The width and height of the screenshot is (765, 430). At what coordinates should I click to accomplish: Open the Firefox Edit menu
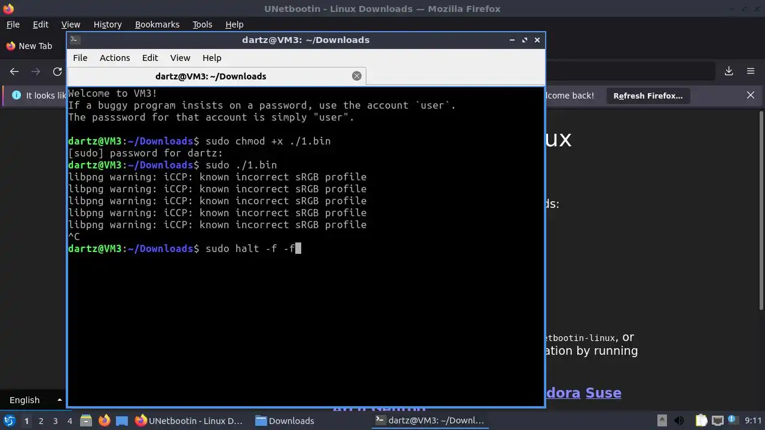click(x=41, y=24)
